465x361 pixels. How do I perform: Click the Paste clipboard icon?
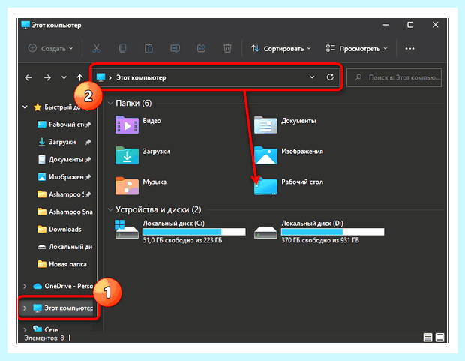(148, 48)
